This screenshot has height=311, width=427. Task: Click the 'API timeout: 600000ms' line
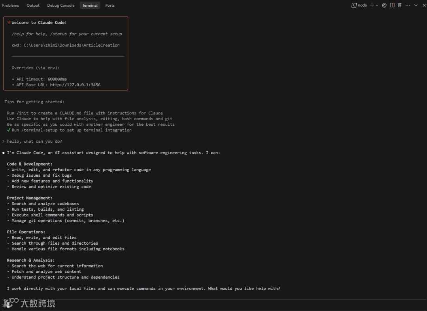tap(39, 79)
